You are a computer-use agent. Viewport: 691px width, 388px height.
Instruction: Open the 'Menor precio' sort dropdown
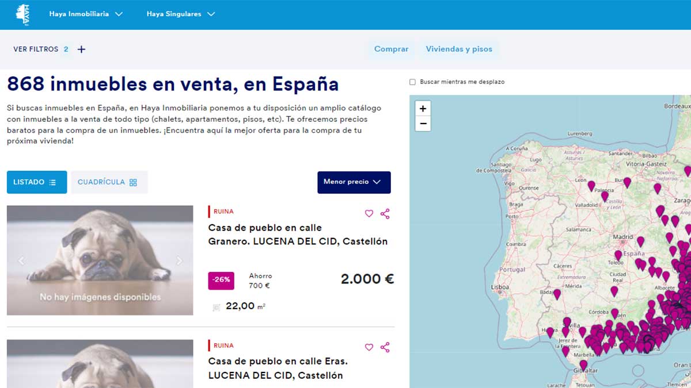(x=354, y=182)
